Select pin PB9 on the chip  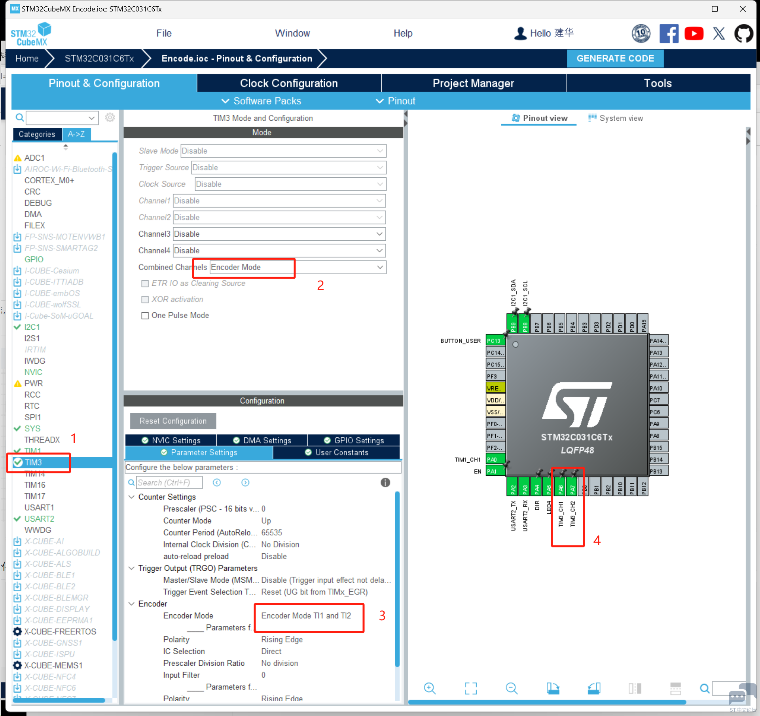pos(513,323)
